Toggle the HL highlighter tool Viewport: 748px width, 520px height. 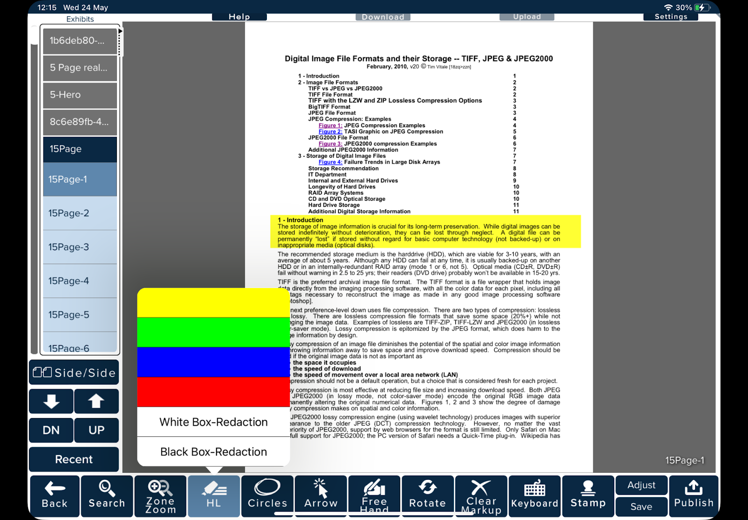[214, 496]
